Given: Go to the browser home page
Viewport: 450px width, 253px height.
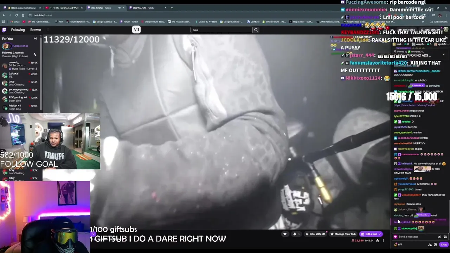Looking at the screenshot, I should pos(23,15).
